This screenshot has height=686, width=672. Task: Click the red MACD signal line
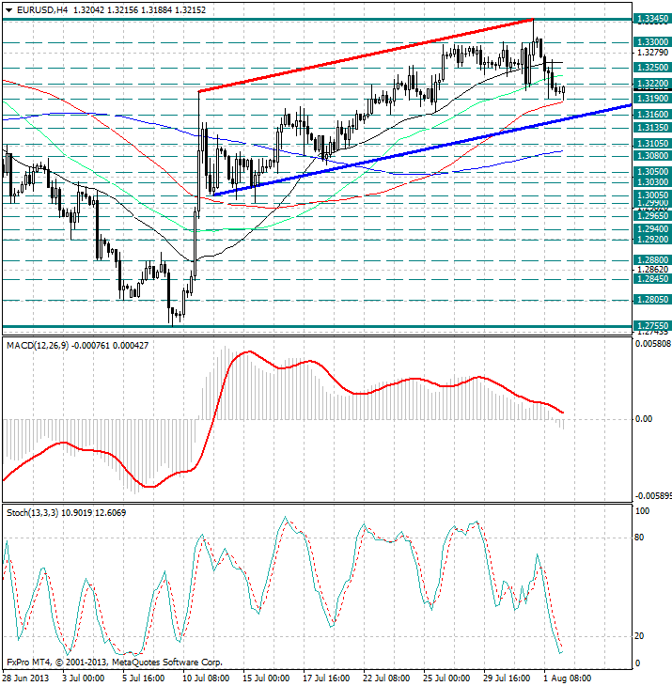point(283,417)
